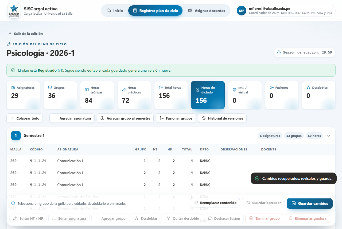Click the Intl. / virtual stat card

coord(245,95)
